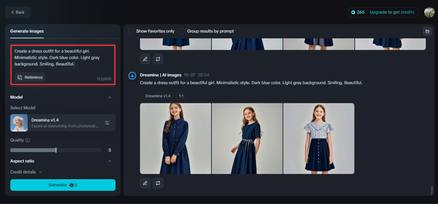Click the 1:1 aspect ratio tag
This screenshot has width=438, height=204.
[x=181, y=96]
